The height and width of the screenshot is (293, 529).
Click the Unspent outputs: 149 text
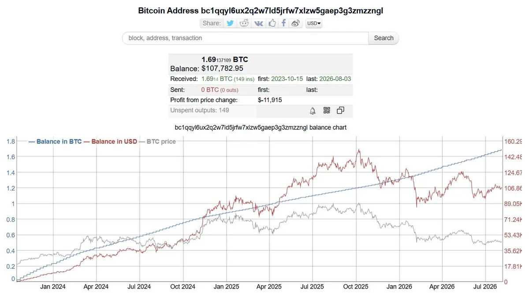click(x=200, y=110)
